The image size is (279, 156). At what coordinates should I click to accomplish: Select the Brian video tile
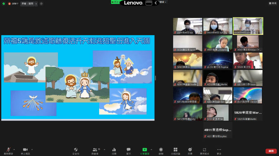[218, 95]
